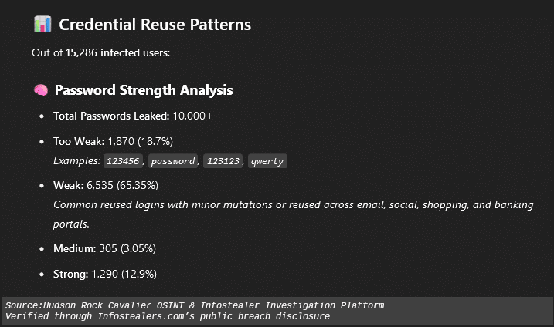Select the Credential Reuse Patterns heading
Image resolution: width=554 pixels, height=327 pixels.
[155, 25]
